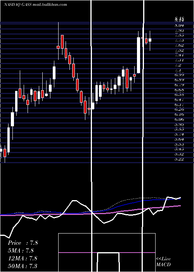The width and height of the screenshot is (194, 272).
Task: Click the 5.74 price axis label
Action: click(179, 134)
